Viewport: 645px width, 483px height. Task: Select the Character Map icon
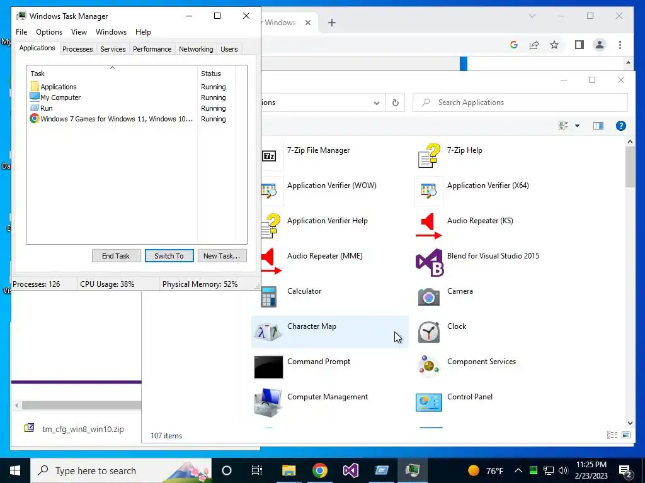tap(268, 332)
